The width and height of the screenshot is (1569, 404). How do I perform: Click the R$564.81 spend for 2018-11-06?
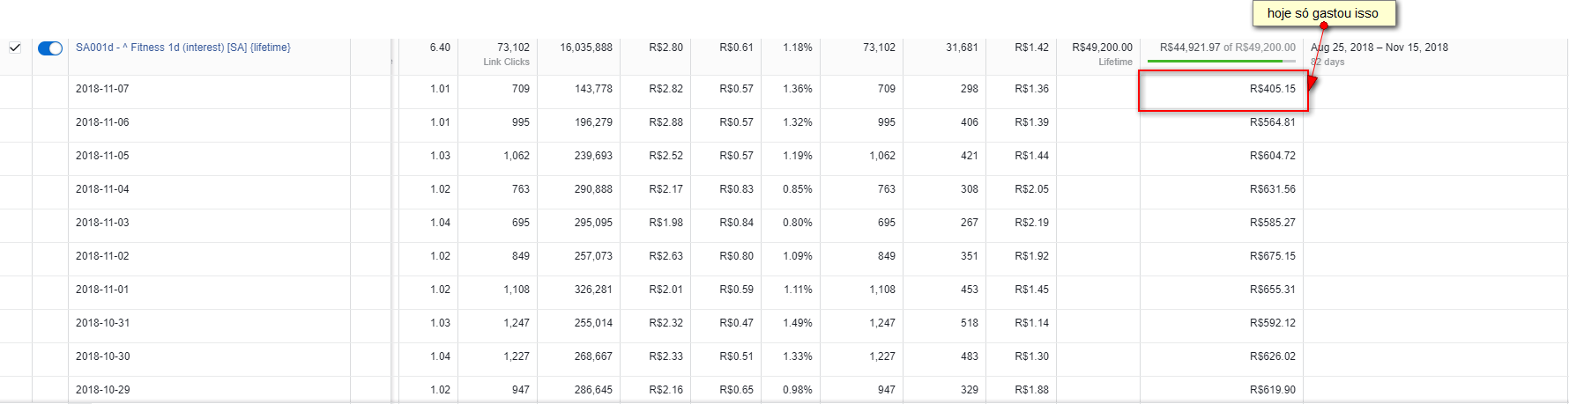pyautogui.click(x=1272, y=122)
